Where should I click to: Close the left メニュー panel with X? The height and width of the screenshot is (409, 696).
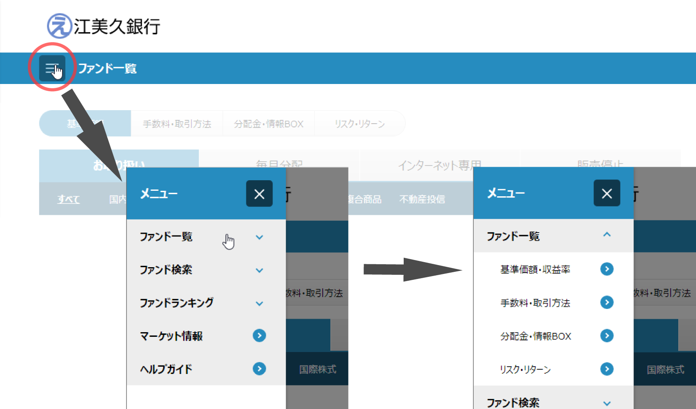[x=259, y=194]
